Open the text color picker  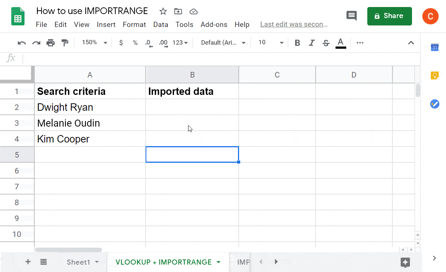tap(341, 43)
